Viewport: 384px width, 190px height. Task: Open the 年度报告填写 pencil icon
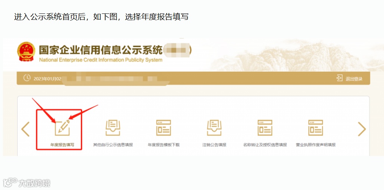coord(62,128)
